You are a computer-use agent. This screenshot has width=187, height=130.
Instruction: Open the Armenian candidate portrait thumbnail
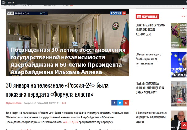[179, 120]
